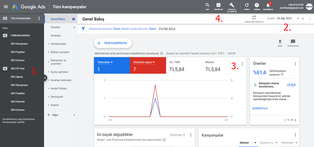Open Tıklamalar dropdown in En büyük değişiklikler
314x147 pixels.
click(177, 135)
